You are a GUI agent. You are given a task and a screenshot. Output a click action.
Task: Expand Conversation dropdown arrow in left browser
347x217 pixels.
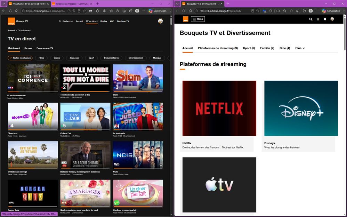coord(170,11)
